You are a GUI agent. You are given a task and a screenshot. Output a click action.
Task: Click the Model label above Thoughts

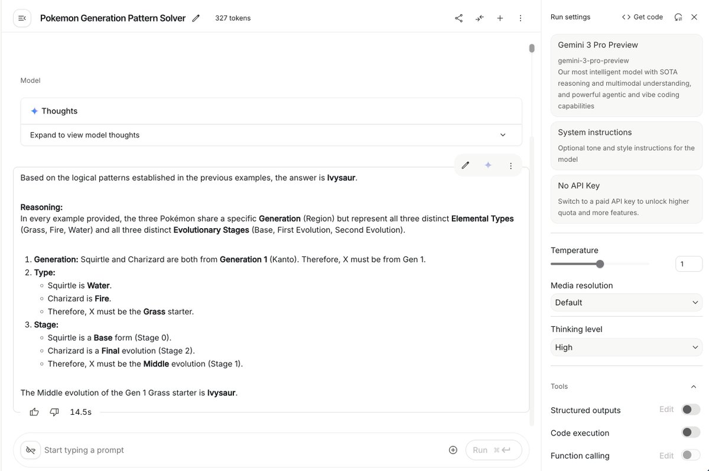click(30, 80)
